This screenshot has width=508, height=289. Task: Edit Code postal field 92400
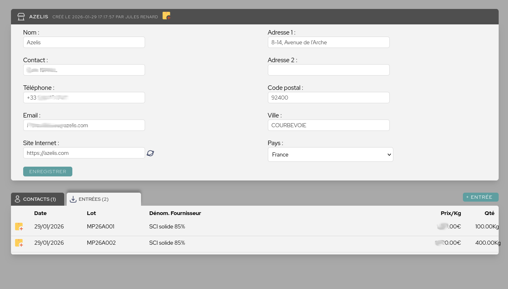point(329,98)
